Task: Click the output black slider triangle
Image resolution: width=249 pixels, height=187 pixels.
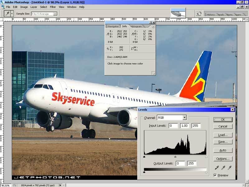Action: click(x=144, y=172)
